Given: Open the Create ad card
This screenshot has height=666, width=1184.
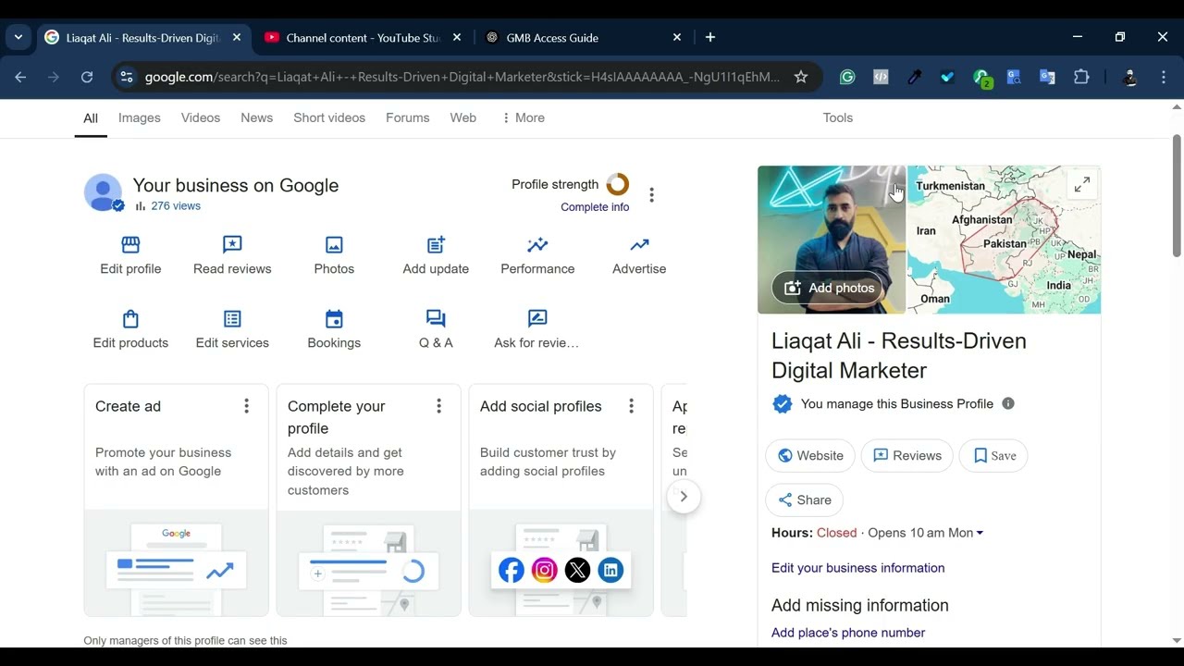Looking at the screenshot, I should pyautogui.click(x=176, y=499).
